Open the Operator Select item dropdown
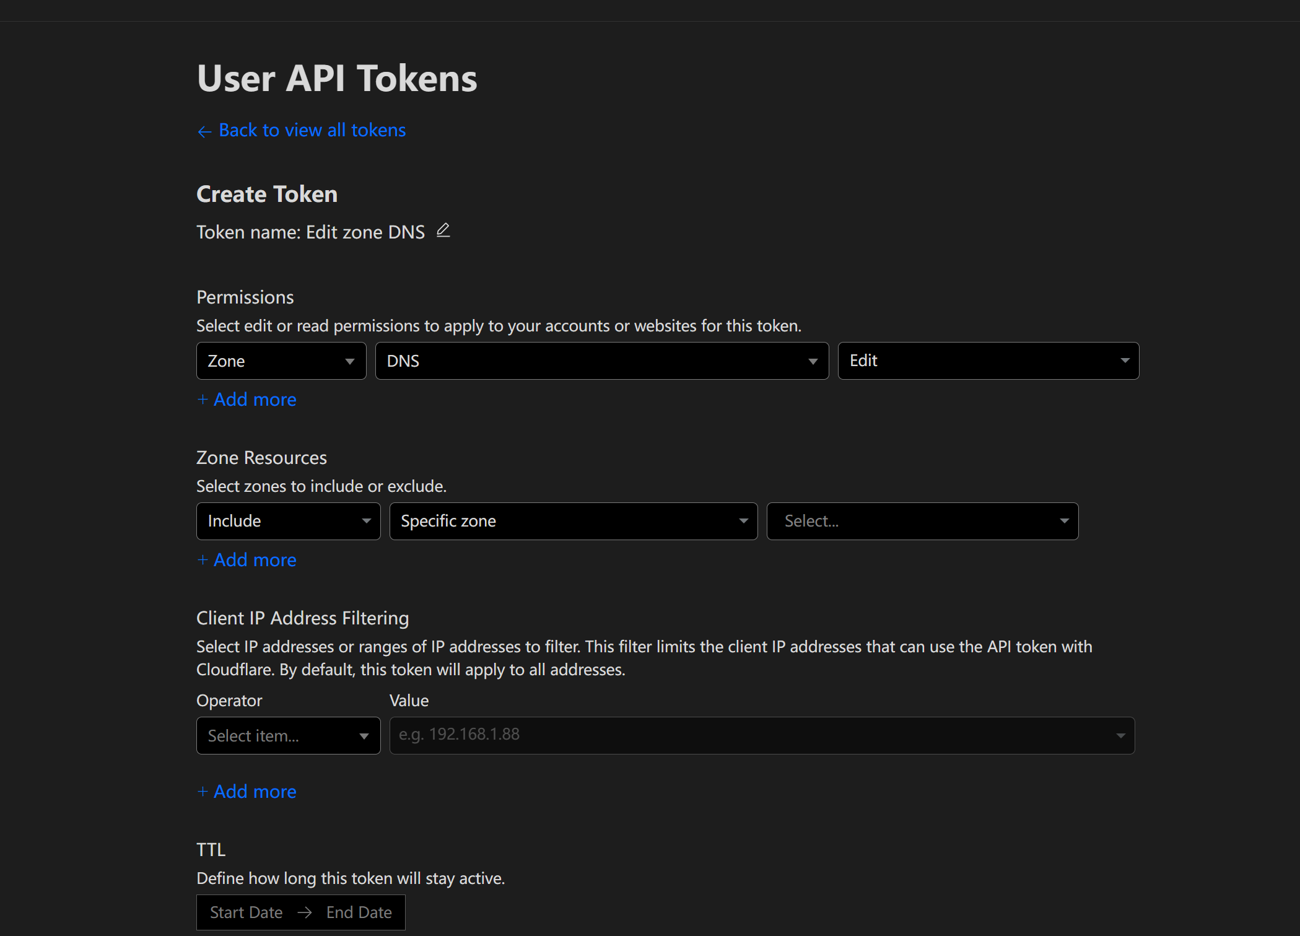 (x=288, y=735)
